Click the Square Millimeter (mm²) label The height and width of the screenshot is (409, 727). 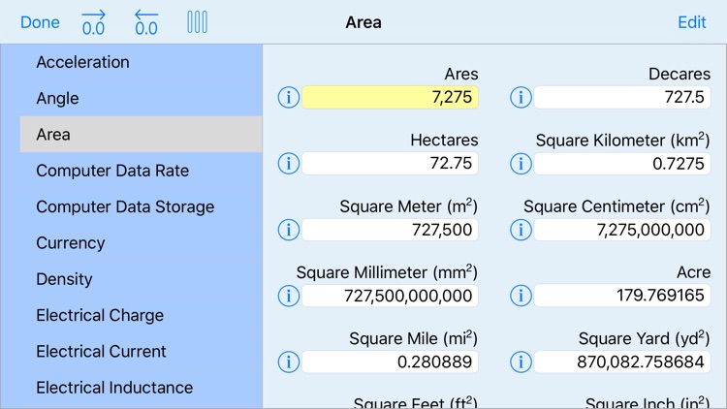[x=387, y=272]
